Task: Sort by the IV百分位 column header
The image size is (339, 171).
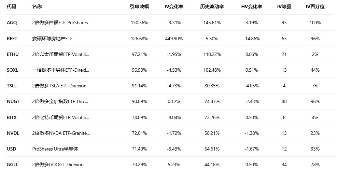Action: [315, 6]
